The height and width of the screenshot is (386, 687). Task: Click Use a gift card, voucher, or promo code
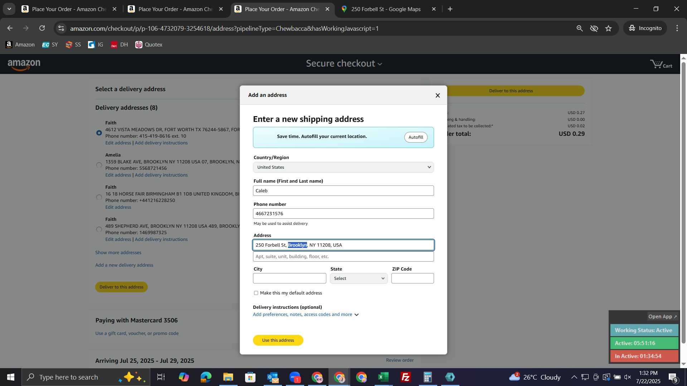137,333
